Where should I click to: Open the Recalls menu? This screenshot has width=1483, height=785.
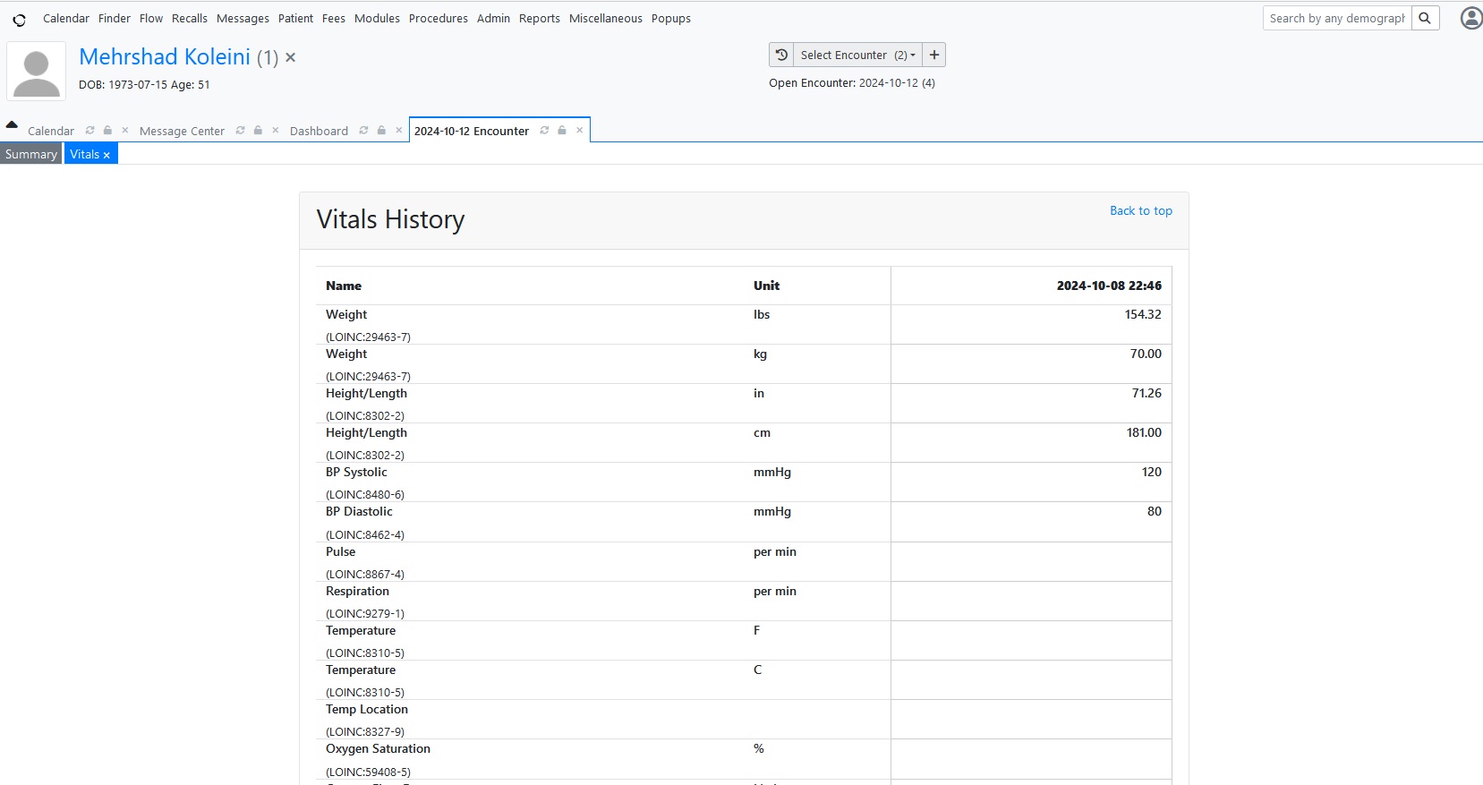pyautogui.click(x=190, y=18)
